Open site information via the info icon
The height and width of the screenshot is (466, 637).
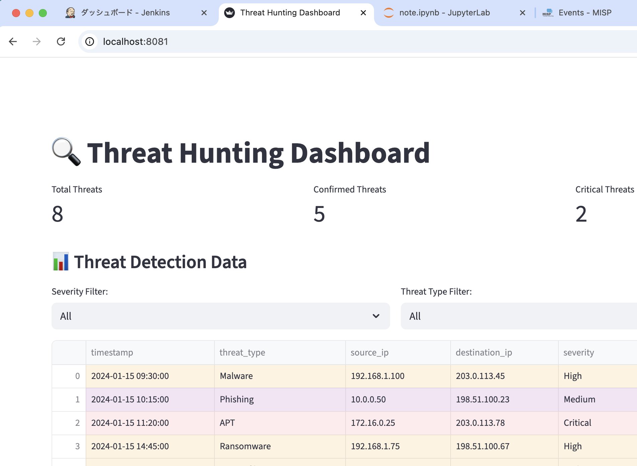[89, 42]
